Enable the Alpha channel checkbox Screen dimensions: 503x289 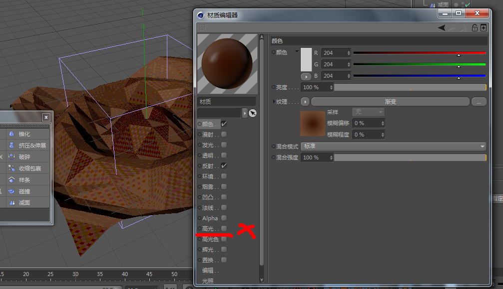(x=224, y=218)
